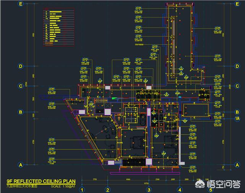Screen dimensions: 245x193
Task: Pick column grid bubble 3
Action: 149,190
